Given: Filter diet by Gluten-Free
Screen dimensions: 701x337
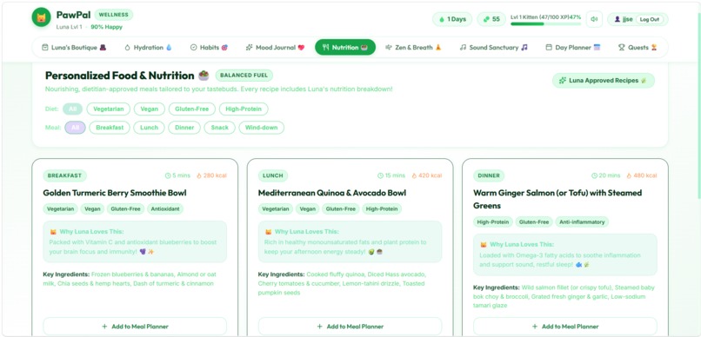Looking at the screenshot, I should [192, 109].
